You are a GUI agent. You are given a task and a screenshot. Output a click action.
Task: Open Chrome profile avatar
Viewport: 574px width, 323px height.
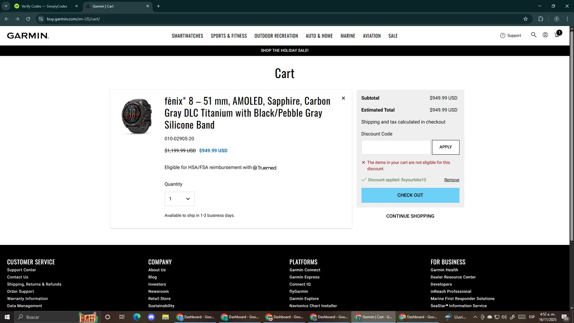pos(556,19)
